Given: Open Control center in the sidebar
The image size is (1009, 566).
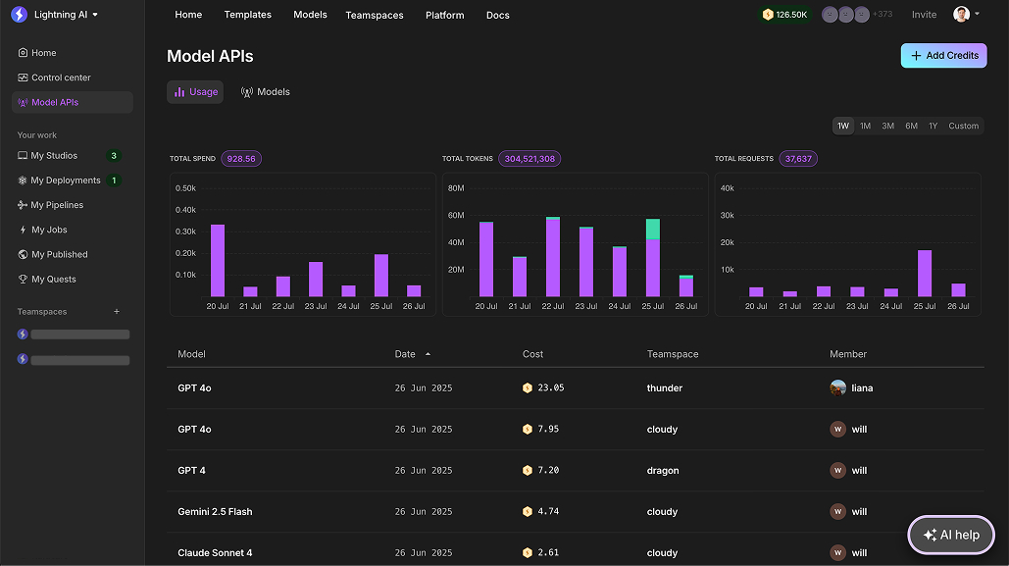Looking at the screenshot, I should point(54,77).
